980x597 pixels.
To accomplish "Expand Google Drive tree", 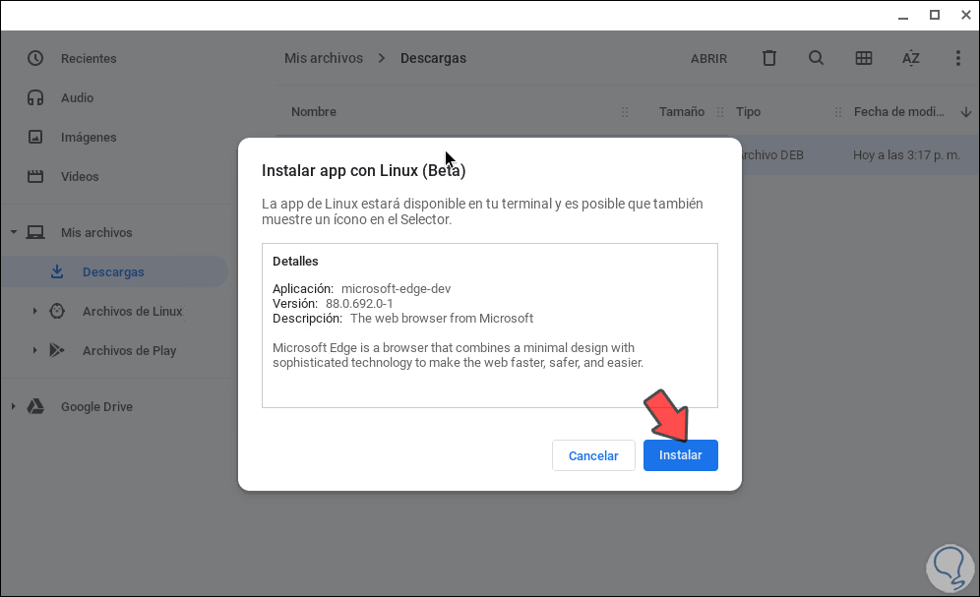I will (13, 406).
